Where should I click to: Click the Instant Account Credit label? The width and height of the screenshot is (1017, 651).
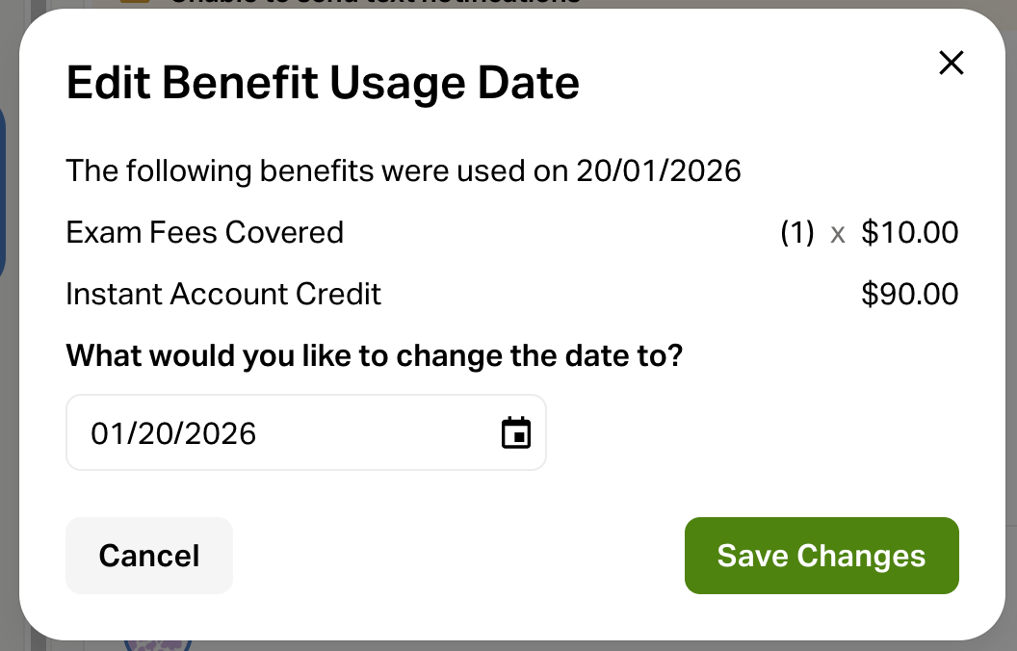[x=223, y=294]
